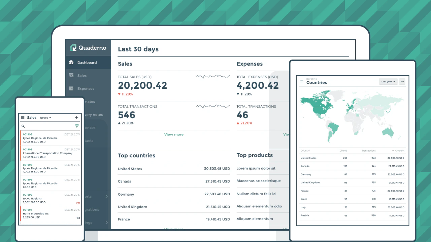Image resolution: width=431 pixels, height=242 pixels.
Task: Open the hamburger menu on phone Sales screen
Action: (x=23, y=118)
